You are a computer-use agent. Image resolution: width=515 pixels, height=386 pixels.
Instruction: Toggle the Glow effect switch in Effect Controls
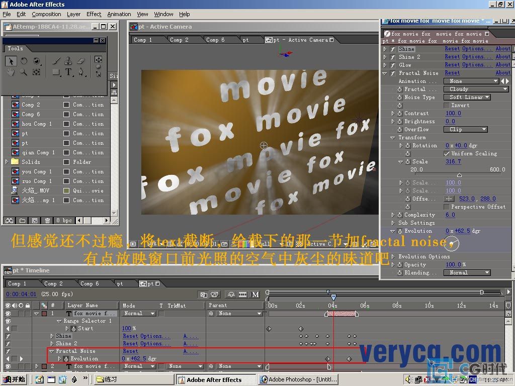tap(392, 65)
